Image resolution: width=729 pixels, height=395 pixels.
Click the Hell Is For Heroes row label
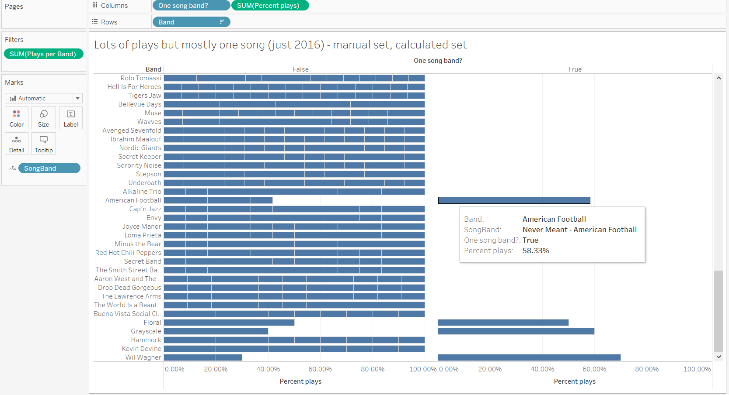point(134,87)
